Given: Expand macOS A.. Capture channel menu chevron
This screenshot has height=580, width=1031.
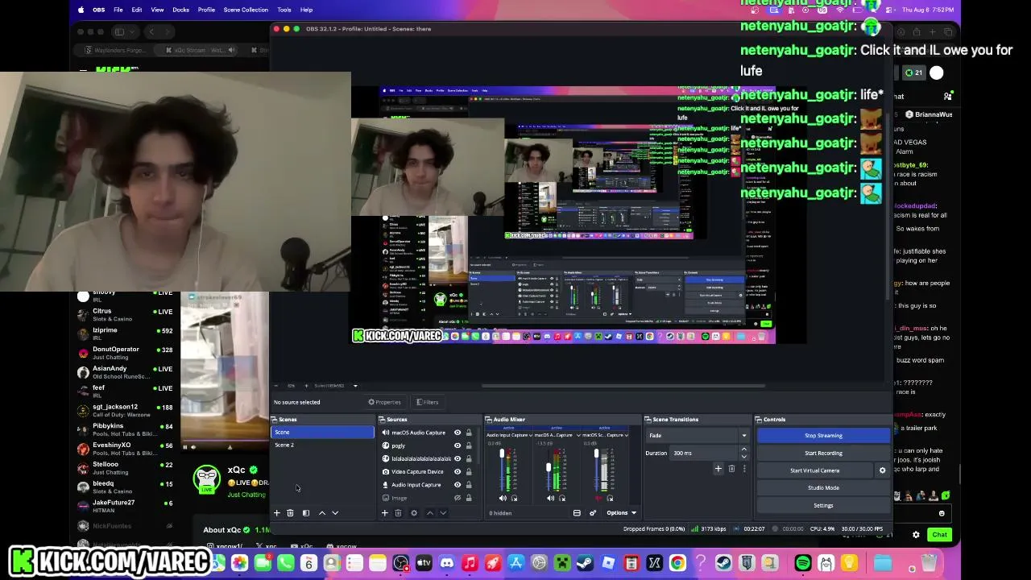Looking at the screenshot, I should pyautogui.click(x=578, y=435).
